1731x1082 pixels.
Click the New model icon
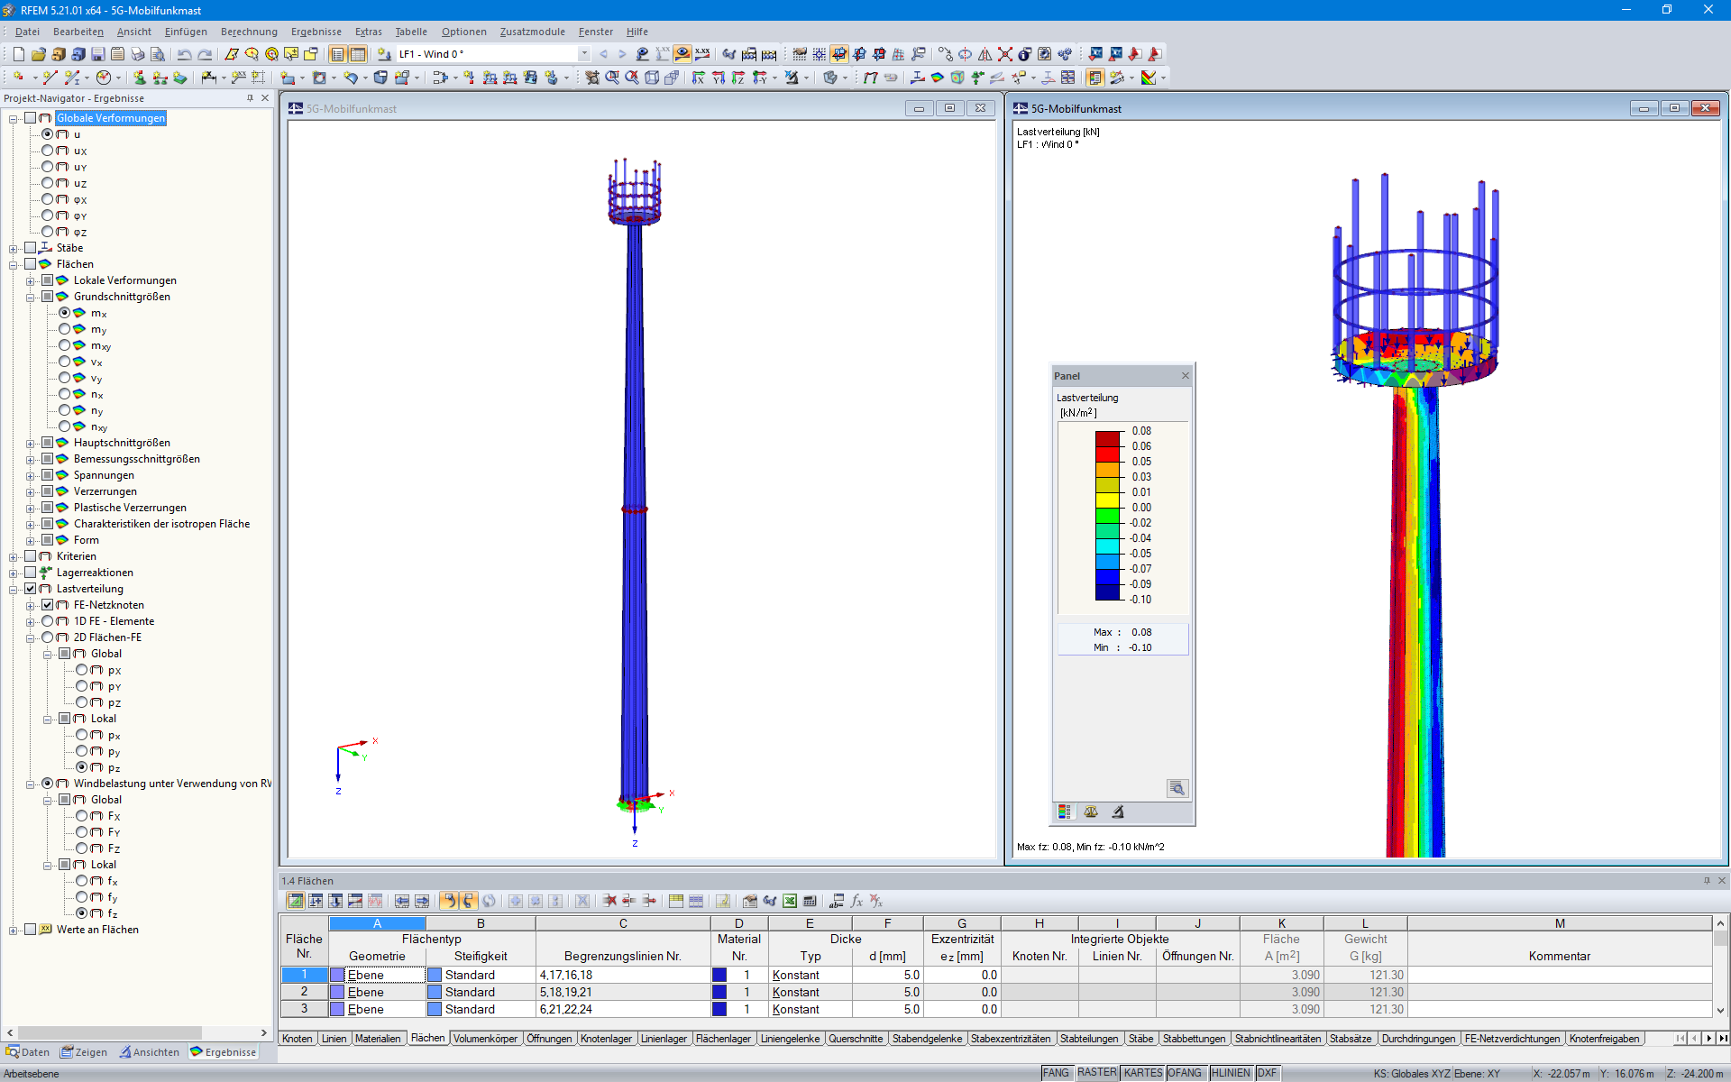(18, 54)
